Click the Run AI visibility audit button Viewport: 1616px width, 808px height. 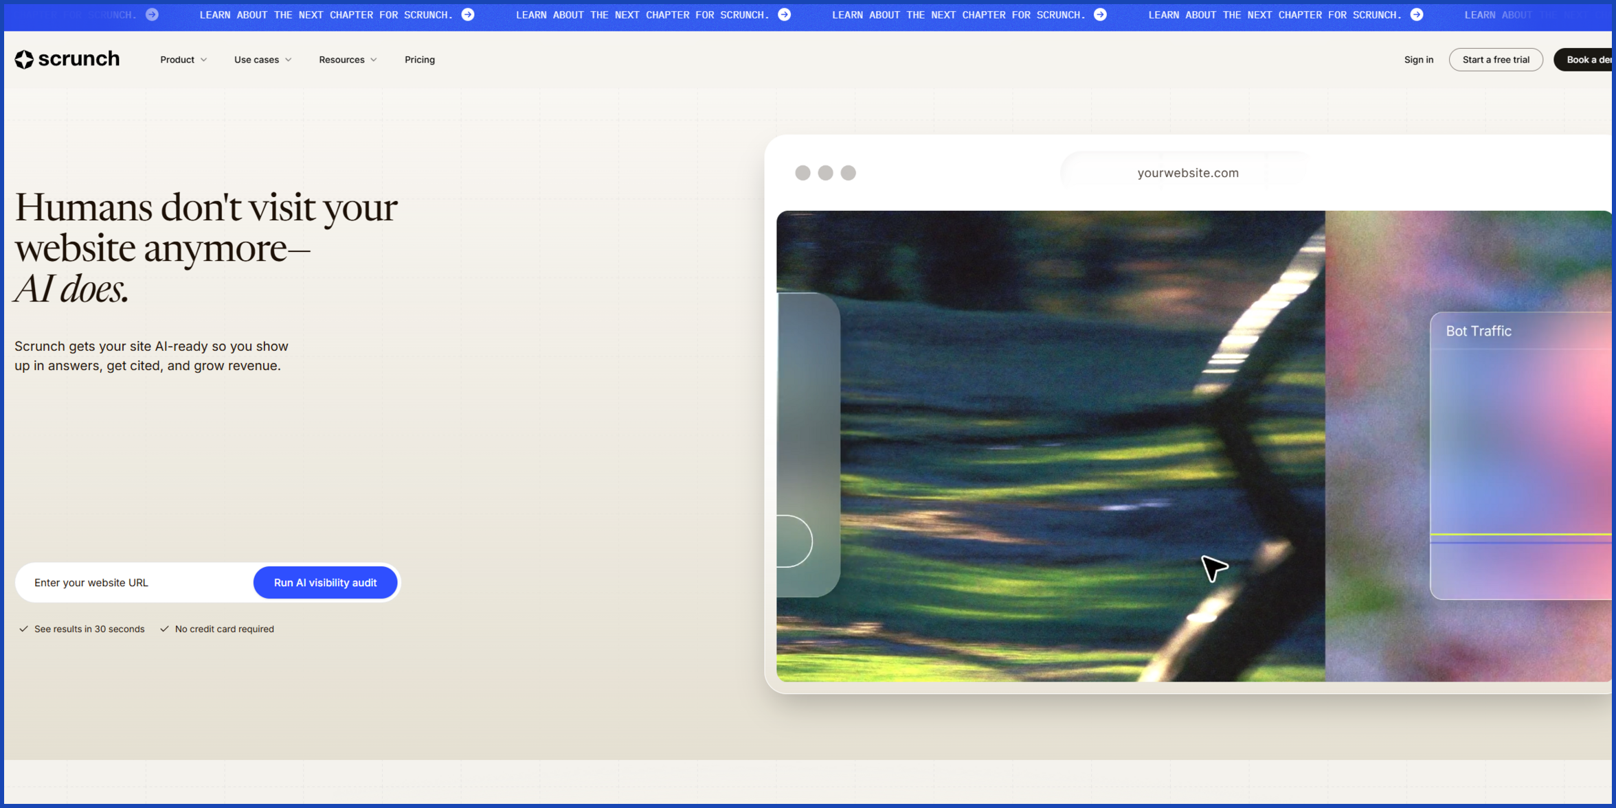pos(326,583)
